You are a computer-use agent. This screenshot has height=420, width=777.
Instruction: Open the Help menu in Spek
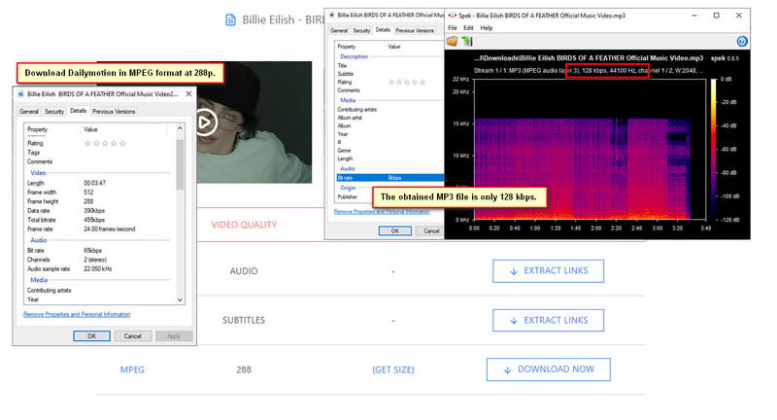[487, 28]
